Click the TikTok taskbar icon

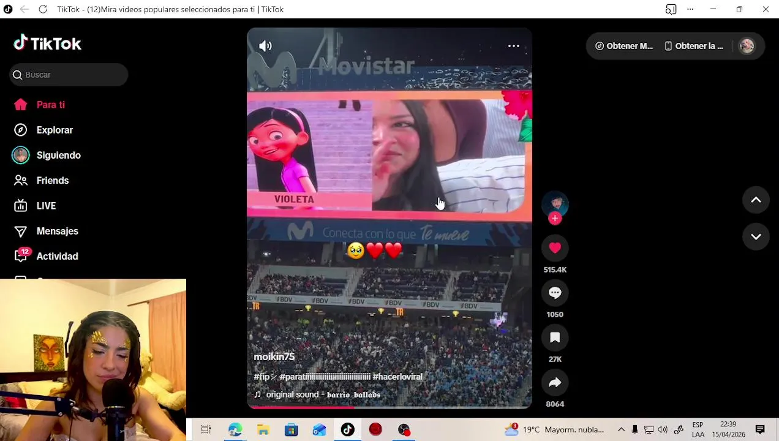(348, 429)
